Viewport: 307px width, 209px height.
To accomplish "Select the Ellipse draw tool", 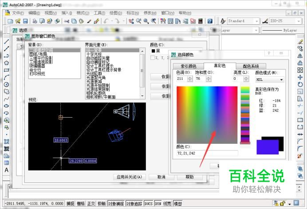I will (7, 106).
